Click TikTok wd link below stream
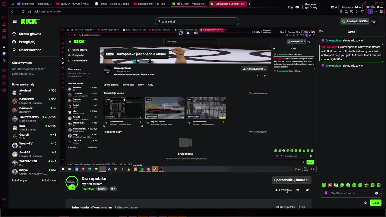This screenshot has width=386, height=217. (x=301, y=207)
